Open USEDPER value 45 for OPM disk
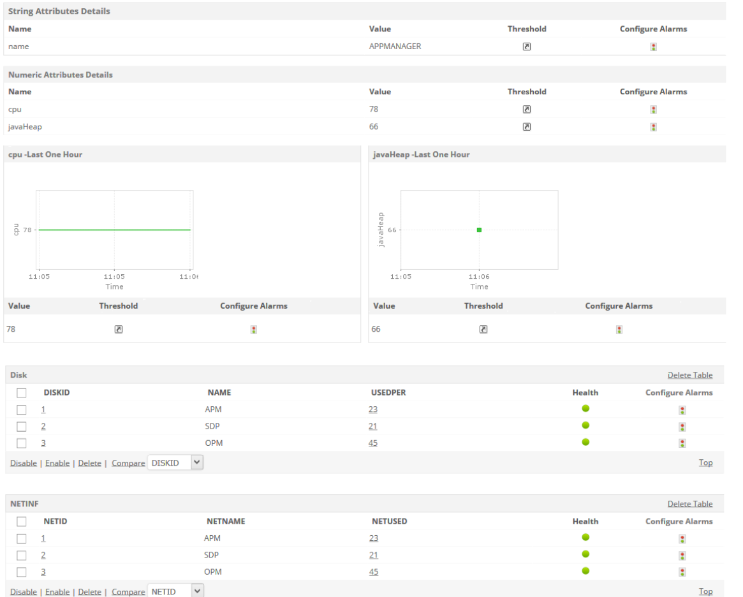The height and width of the screenshot is (597, 743). click(x=373, y=443)
